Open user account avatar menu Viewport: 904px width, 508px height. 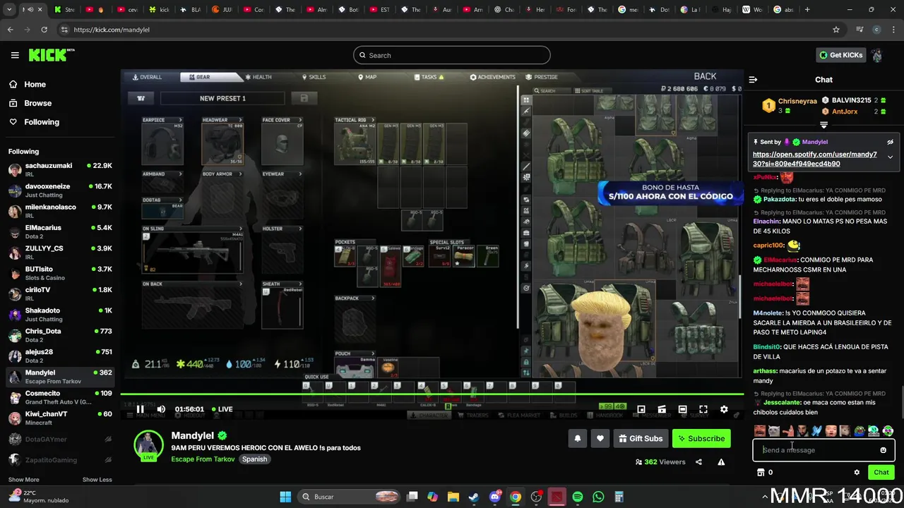[x=877, y=55]
